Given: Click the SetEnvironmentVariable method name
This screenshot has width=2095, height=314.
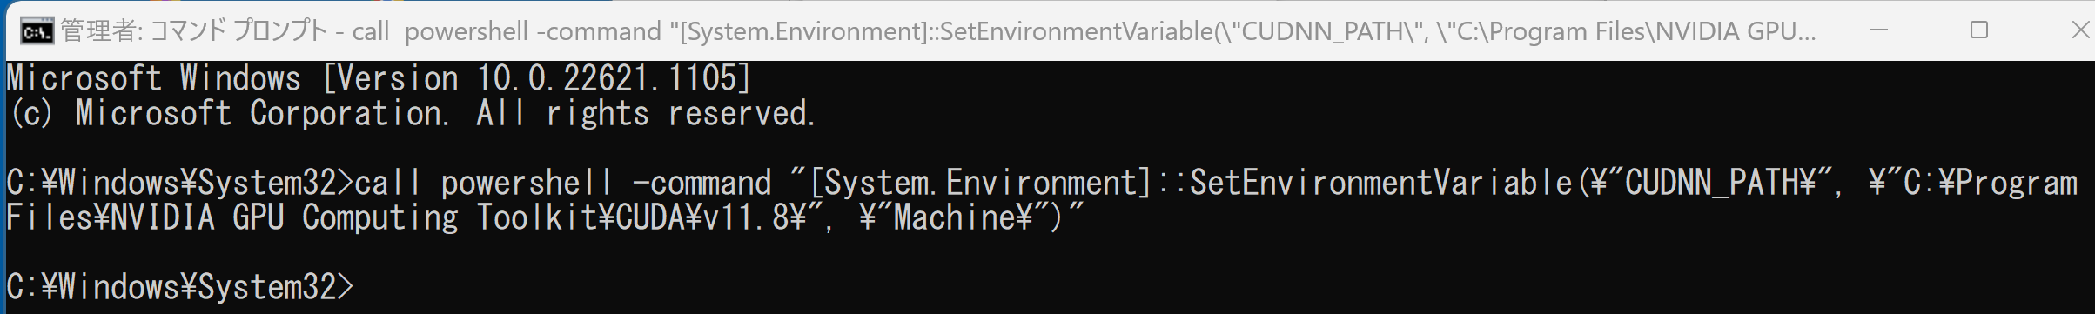Looking at the screenshot, I should [x=1381, y=184].
